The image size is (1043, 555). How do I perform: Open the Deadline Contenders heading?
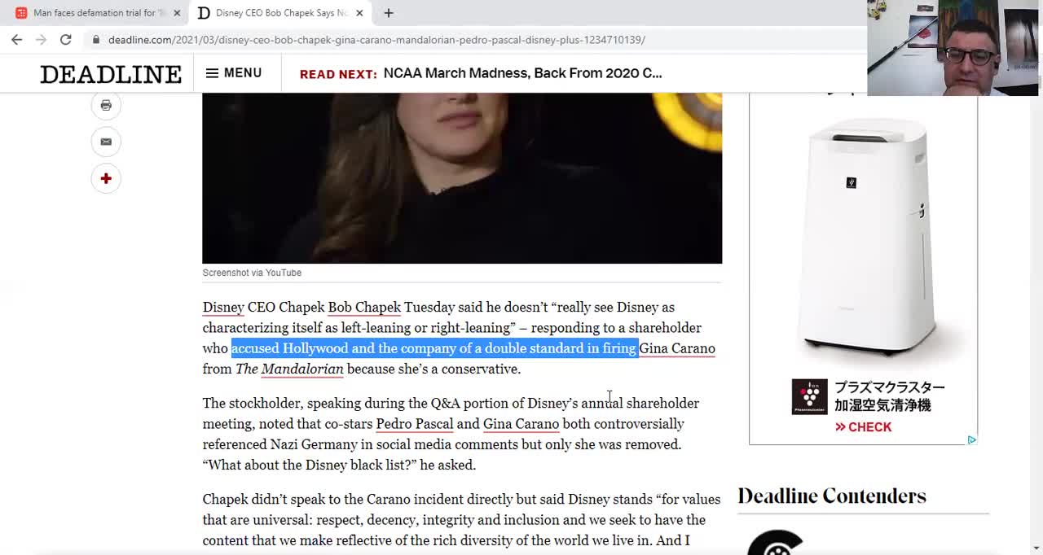(832, 496)
